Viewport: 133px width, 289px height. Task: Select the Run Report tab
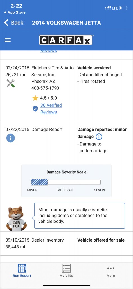[x=22, y=271]
